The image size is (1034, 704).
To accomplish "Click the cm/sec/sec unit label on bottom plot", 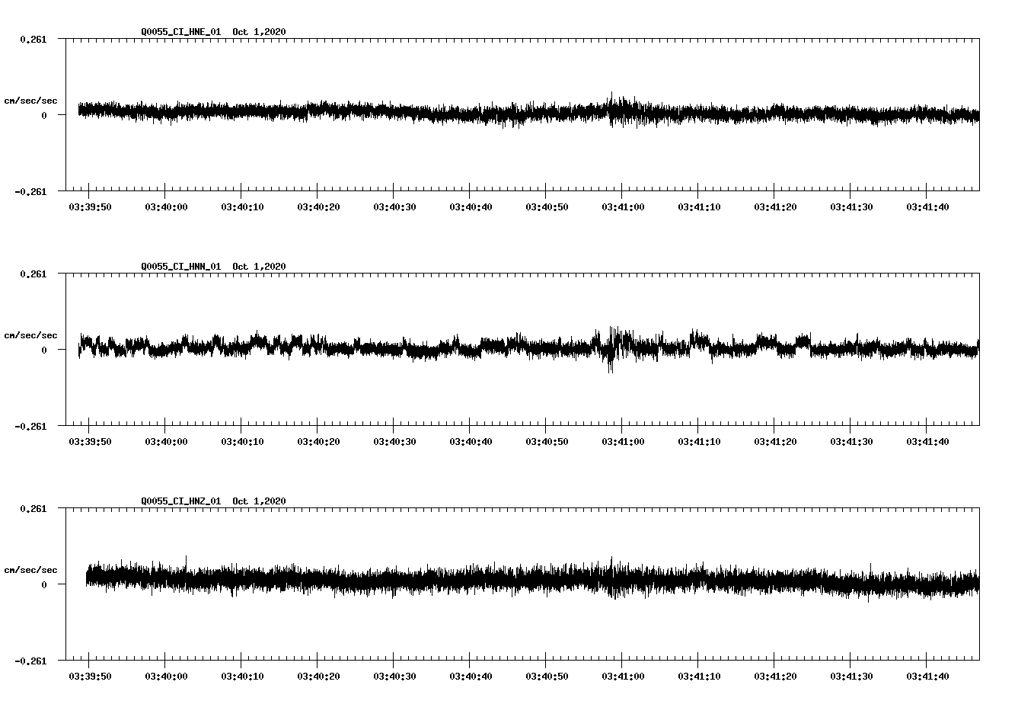I will point(29,568).
